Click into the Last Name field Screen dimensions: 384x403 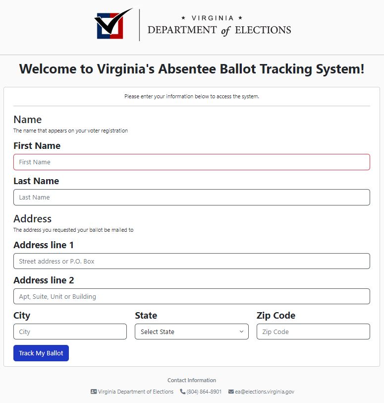pyautogui.click(x=191, y=197)
